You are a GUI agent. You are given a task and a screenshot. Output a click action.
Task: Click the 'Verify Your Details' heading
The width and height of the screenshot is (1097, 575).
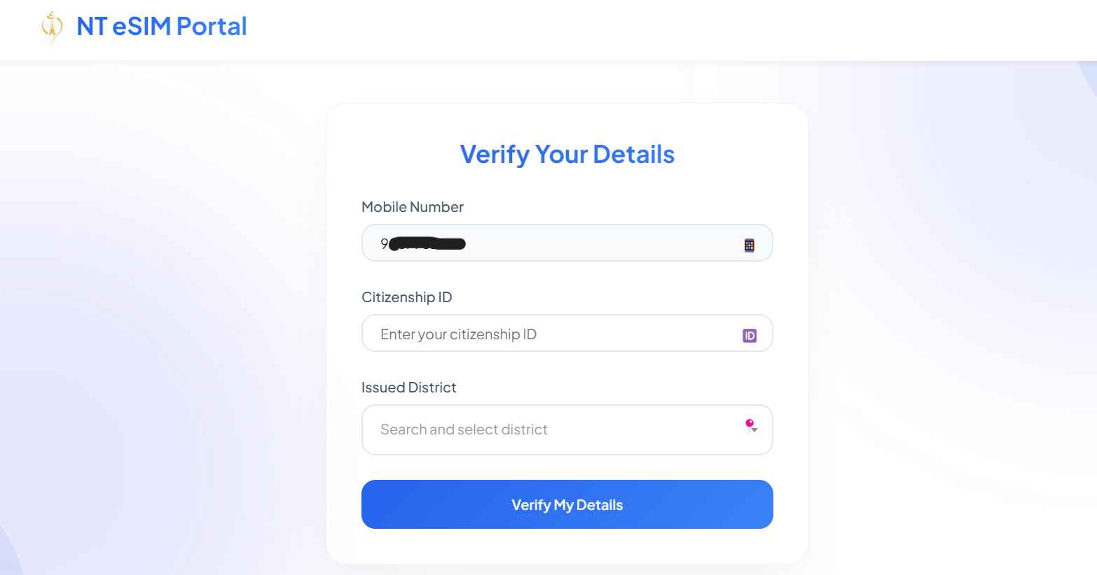(x=567, y=154)
